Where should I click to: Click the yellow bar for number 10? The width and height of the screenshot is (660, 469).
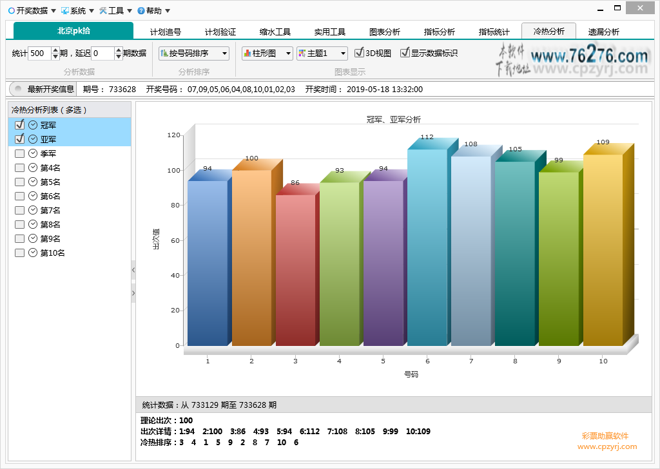coord(603,250)
